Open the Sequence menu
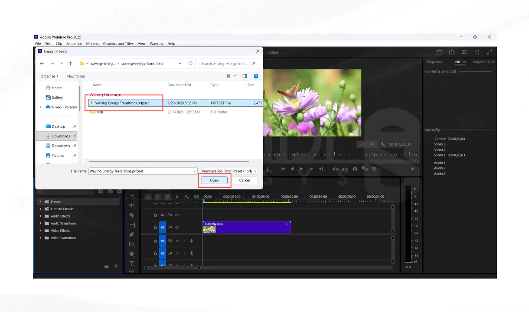The width and height of the screenshot is (529, 312). point(74,44)
